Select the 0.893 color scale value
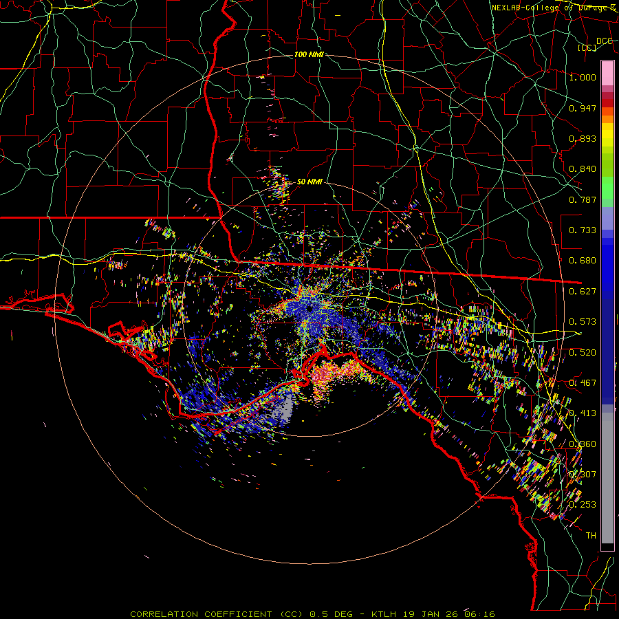The width and height of the screenshot is (619, 619). click(x=583, y=138)
